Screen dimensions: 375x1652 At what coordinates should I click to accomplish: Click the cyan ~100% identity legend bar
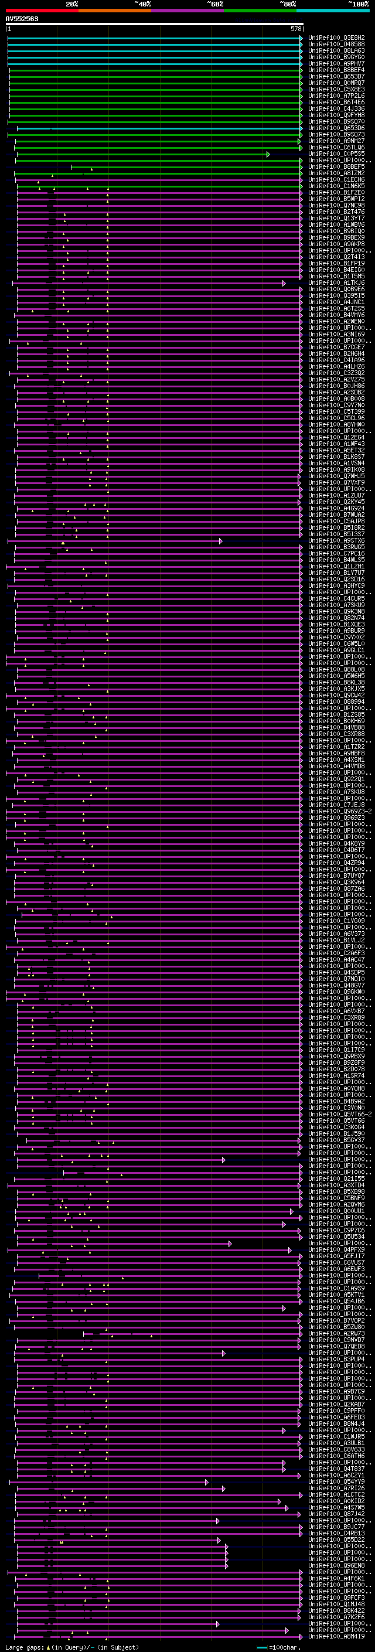pyautogui.click(x=333, y=11)
